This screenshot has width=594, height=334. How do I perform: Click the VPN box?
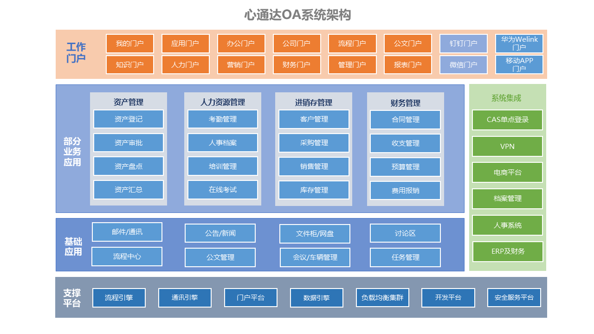point(508,146)
